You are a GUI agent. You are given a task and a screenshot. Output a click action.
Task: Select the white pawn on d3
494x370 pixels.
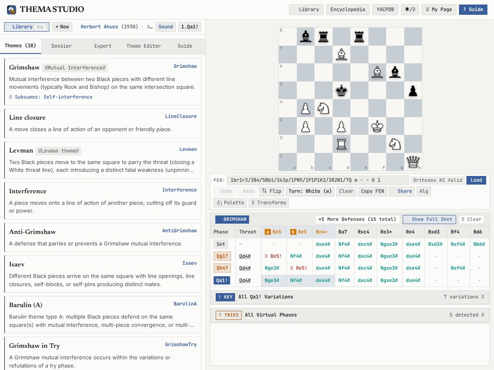coord(341,126)
